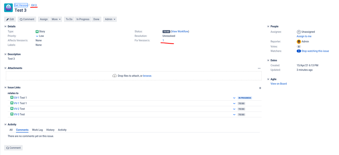
Task: Click the Admin reporter avatar icon
Action: coord(299,42)
